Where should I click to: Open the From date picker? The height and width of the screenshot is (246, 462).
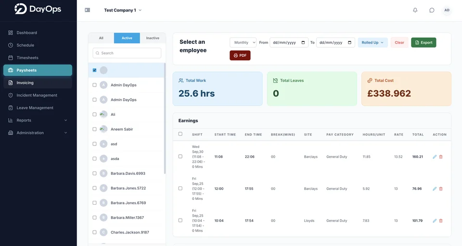[303, 42]
